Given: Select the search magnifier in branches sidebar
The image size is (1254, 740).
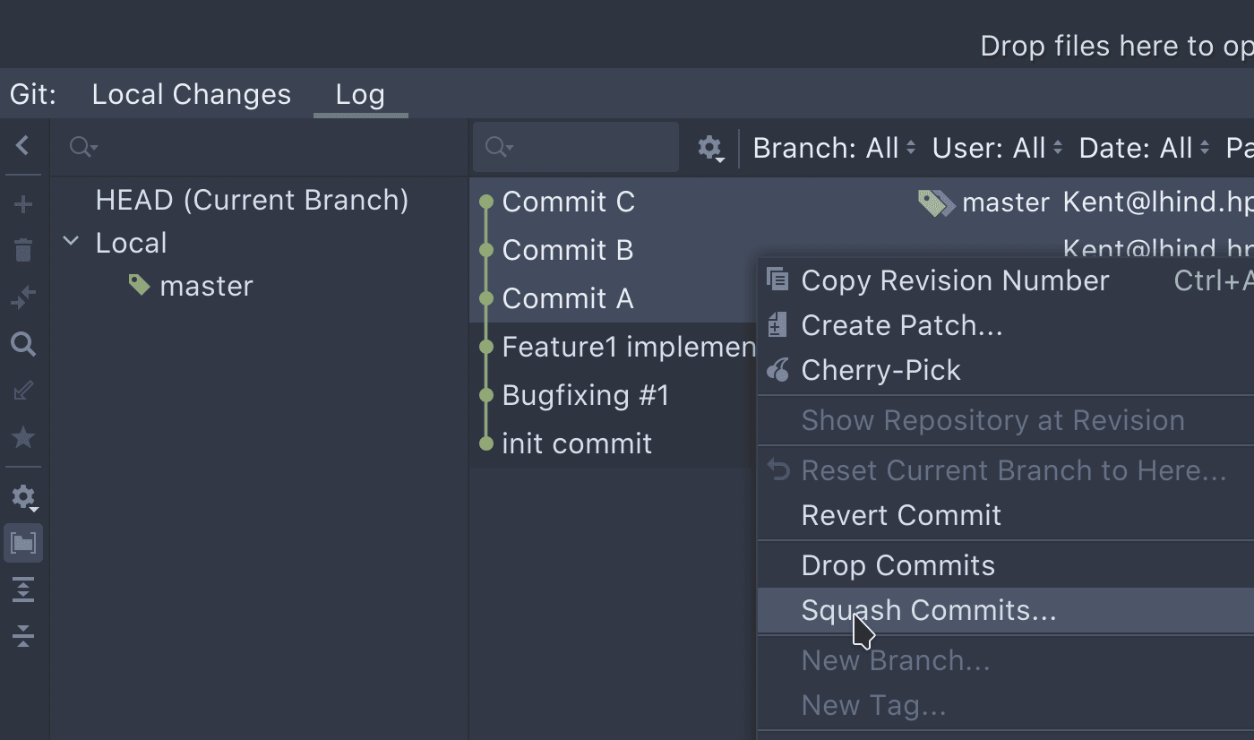Looking at the screenshot, I should pos(23,344).
